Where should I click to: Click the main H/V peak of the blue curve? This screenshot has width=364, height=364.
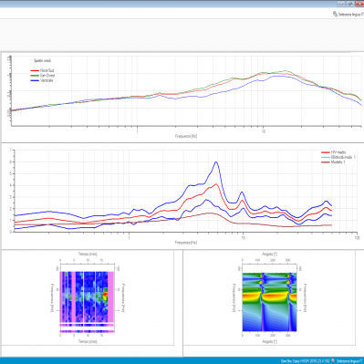[216, 162]
